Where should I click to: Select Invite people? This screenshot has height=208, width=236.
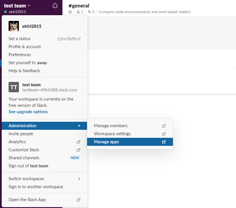(x=45, y=134)
